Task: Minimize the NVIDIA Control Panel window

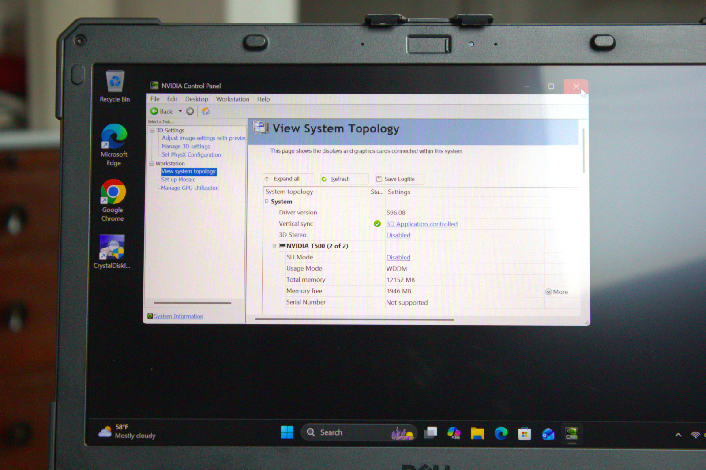Action: coord(527,86)
